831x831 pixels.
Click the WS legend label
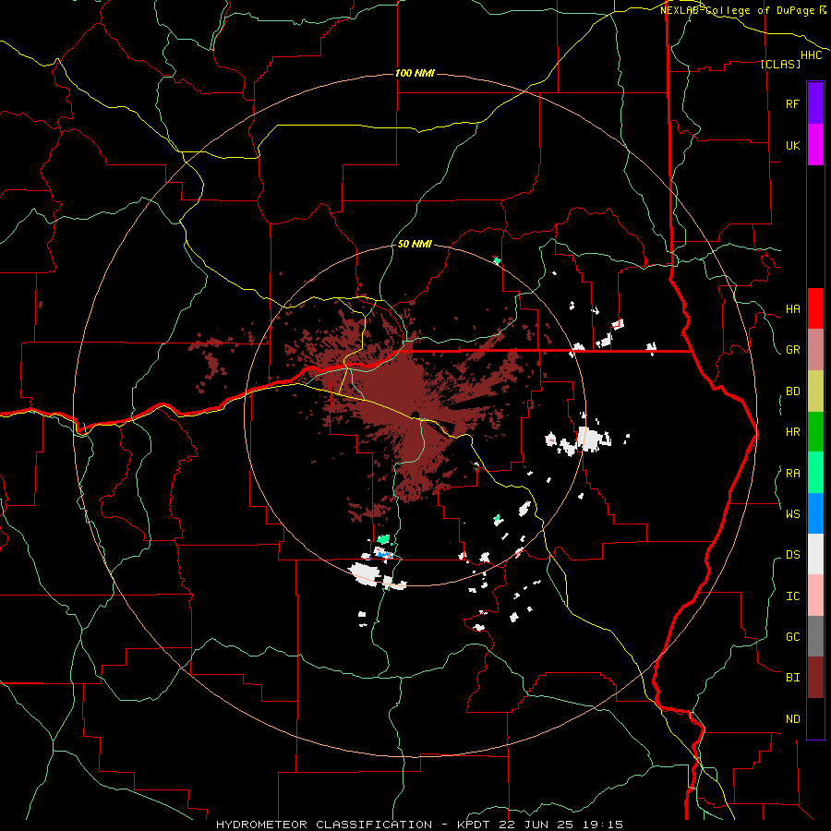[x=793, y=513]
